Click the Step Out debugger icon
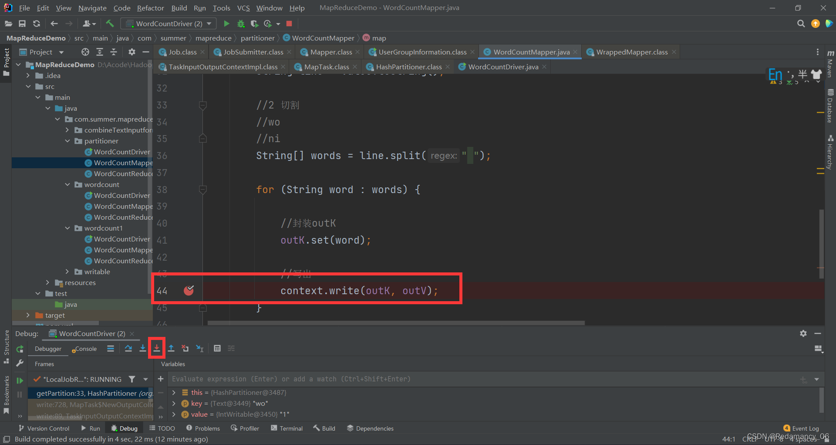Viewport: 836px width, 445px height. [171, 348]
